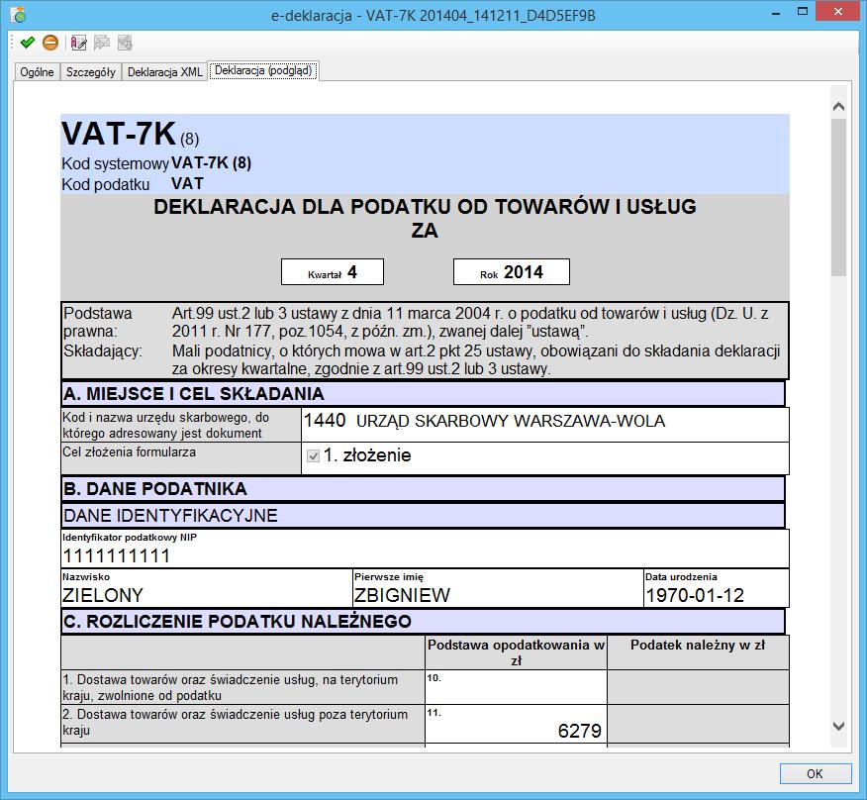Screen dimensions: 867x800
Task: Close the e-deklaracja window
Action: coord(838,12)
